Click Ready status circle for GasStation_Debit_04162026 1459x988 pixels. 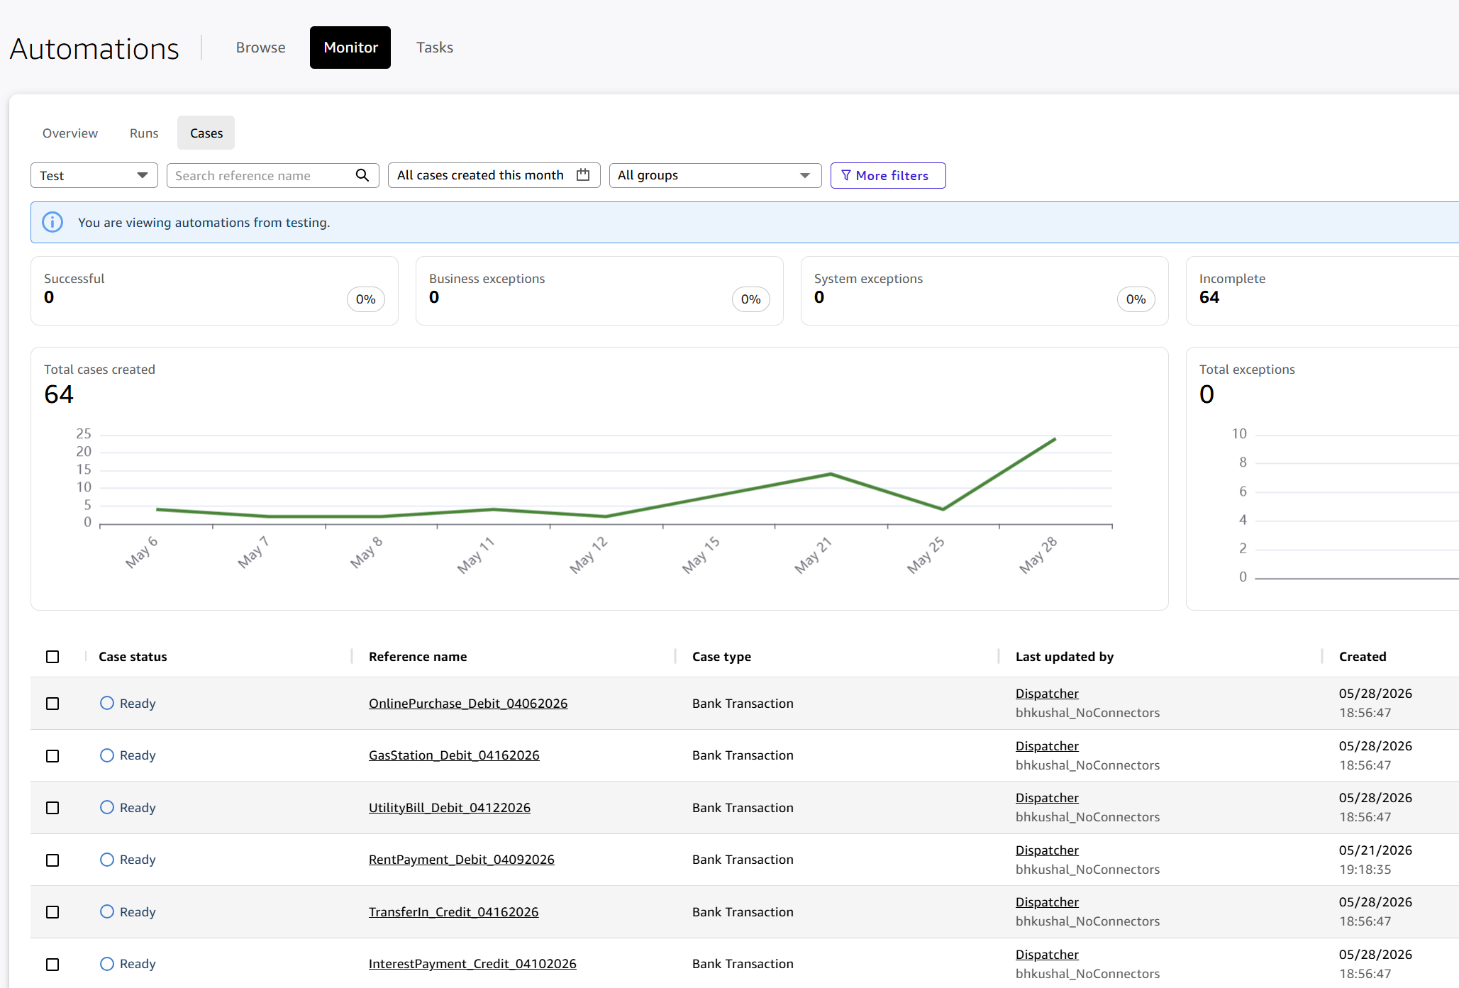click(x=107, y=755)
